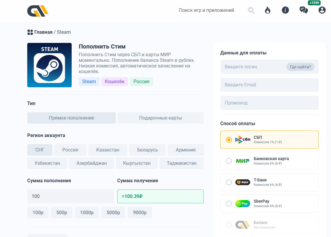Click the Главная breadcrumb link

tap(43, 32)
